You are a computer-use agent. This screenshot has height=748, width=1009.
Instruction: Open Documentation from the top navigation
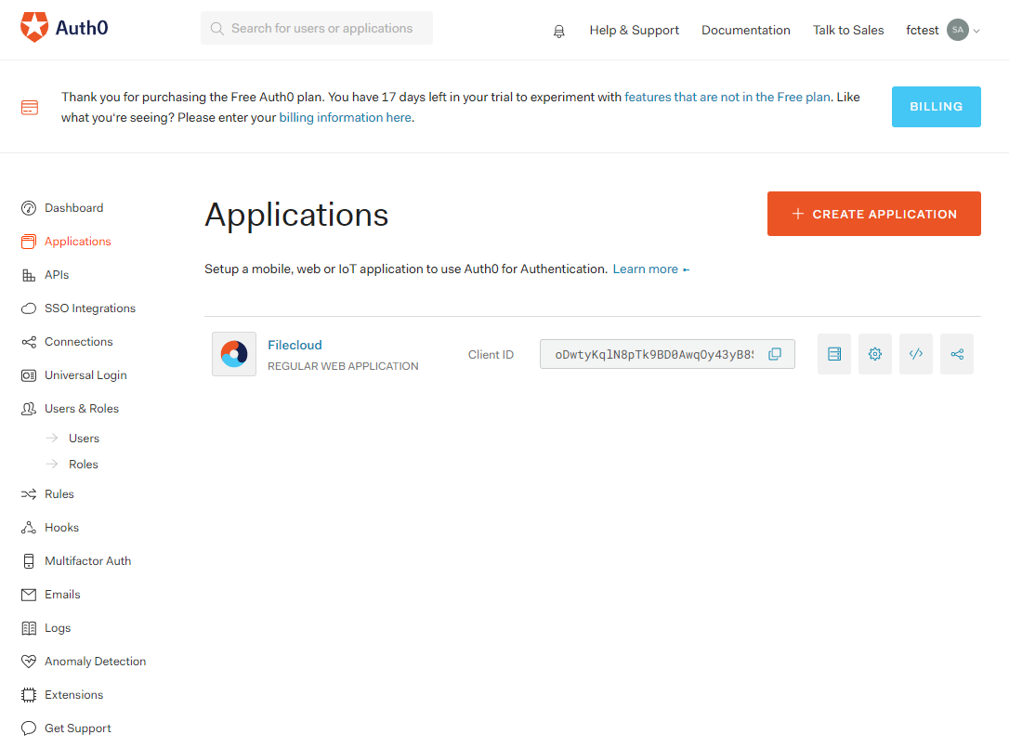coord(746,30)
